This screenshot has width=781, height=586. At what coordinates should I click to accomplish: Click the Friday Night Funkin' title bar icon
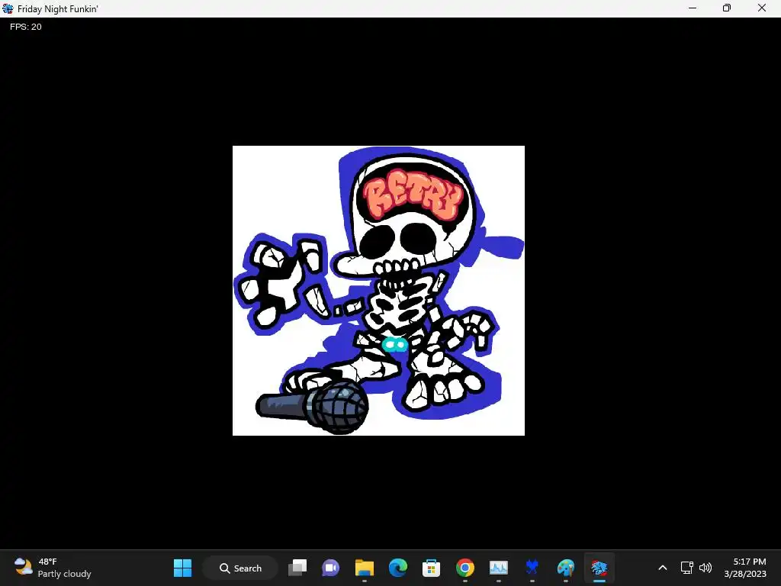click(8, 8)
